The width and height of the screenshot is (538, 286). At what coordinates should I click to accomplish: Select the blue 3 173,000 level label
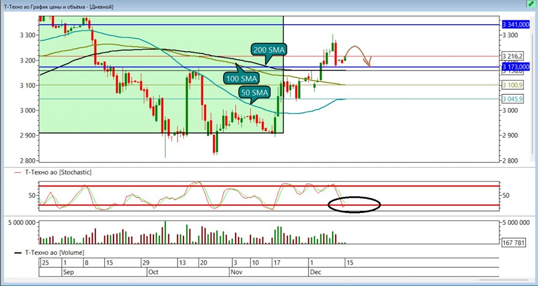516,66
